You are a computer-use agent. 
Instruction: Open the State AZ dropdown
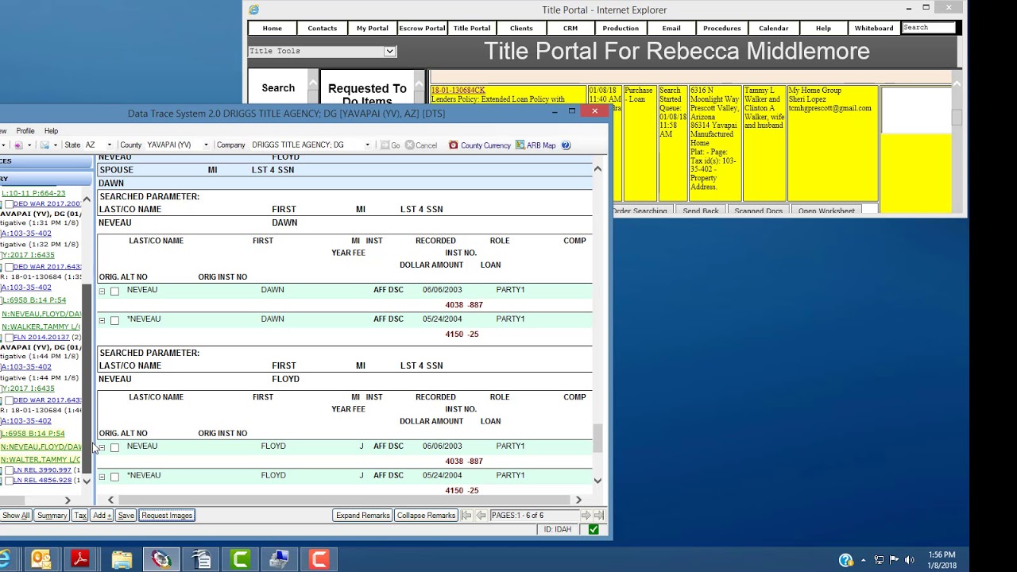[110, 145]
